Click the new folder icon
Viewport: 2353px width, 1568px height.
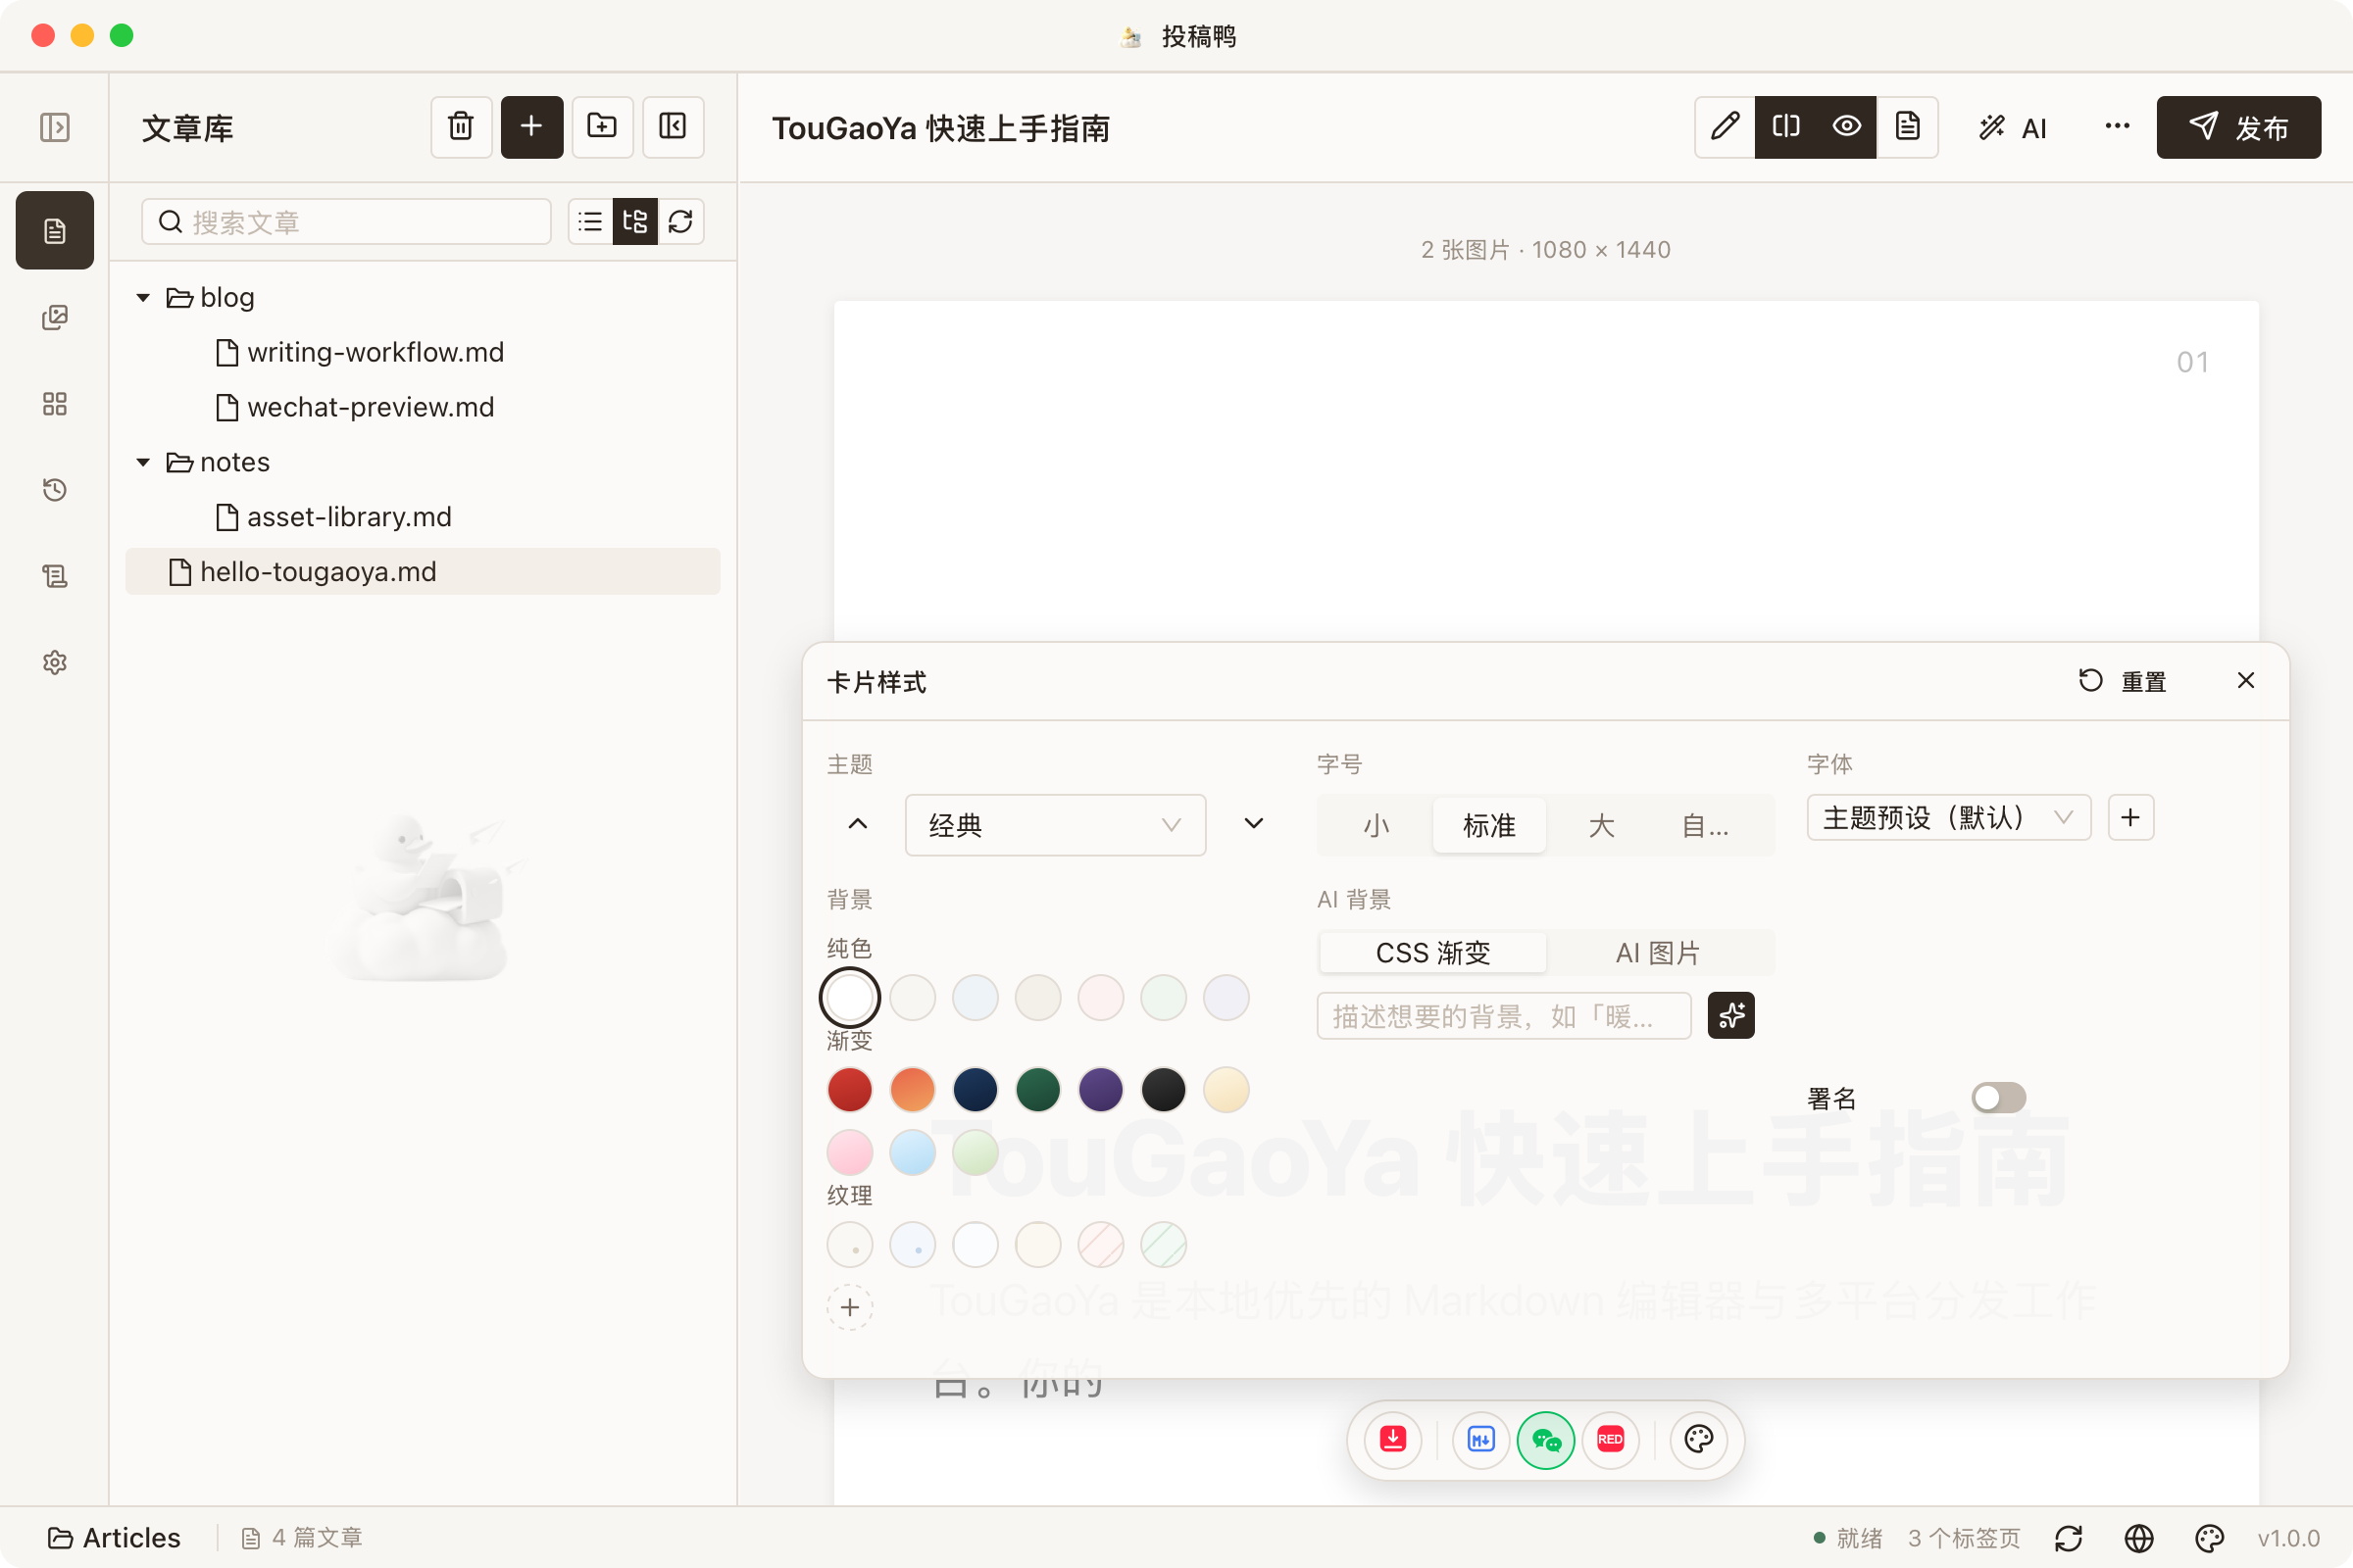pyautogui.click(x=602, y=127)
